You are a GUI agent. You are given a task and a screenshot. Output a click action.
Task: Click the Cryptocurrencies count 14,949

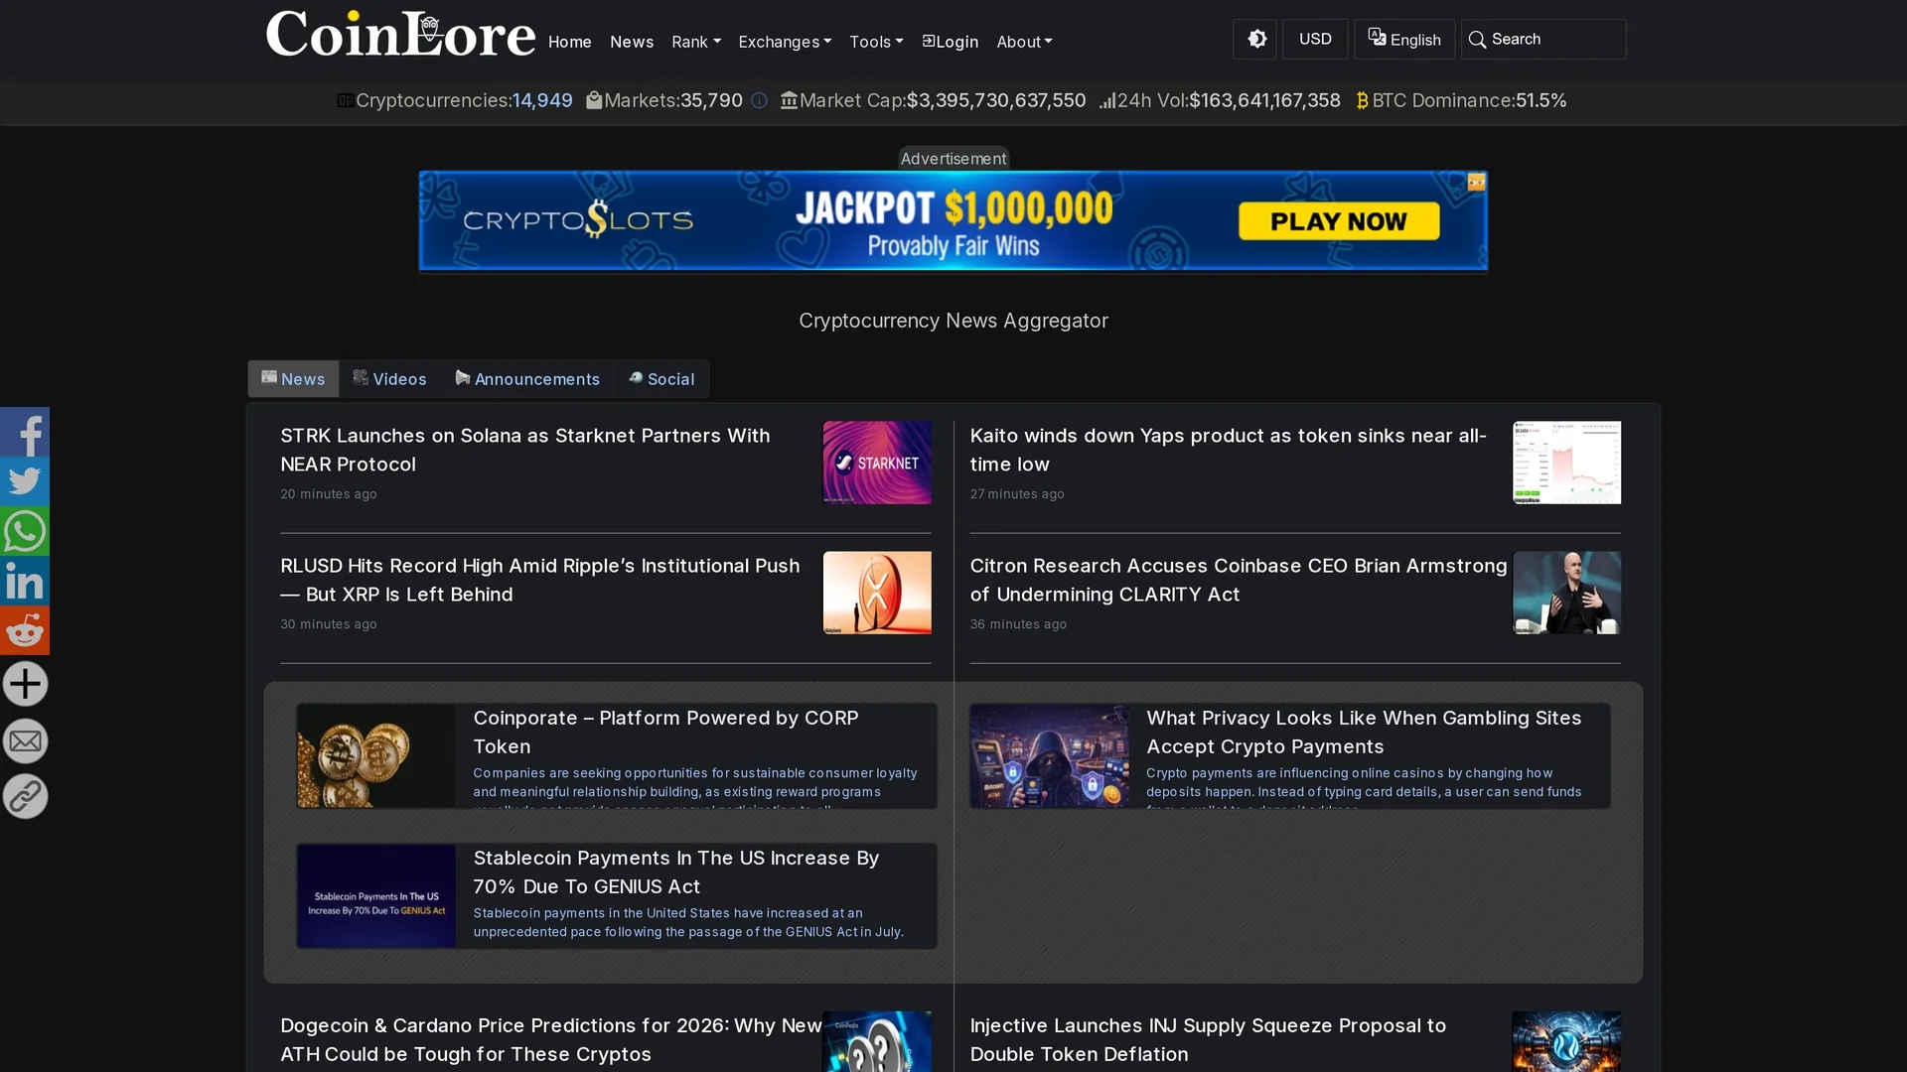coord(542,100)
